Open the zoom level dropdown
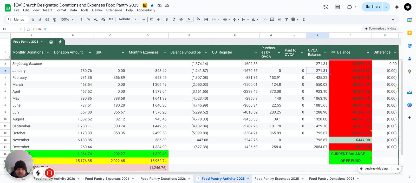The image size is (416, 183). pos(67,19)
